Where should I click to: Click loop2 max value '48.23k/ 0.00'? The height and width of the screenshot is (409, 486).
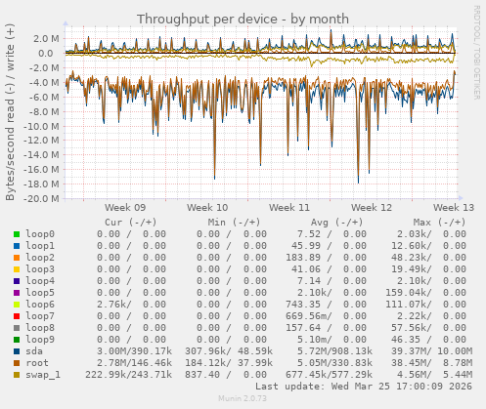[429, 258]
